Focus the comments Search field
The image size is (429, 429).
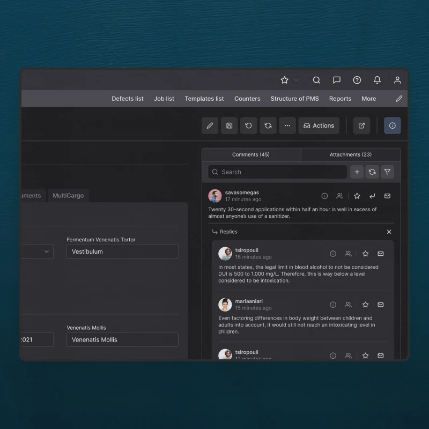[277, 172]
